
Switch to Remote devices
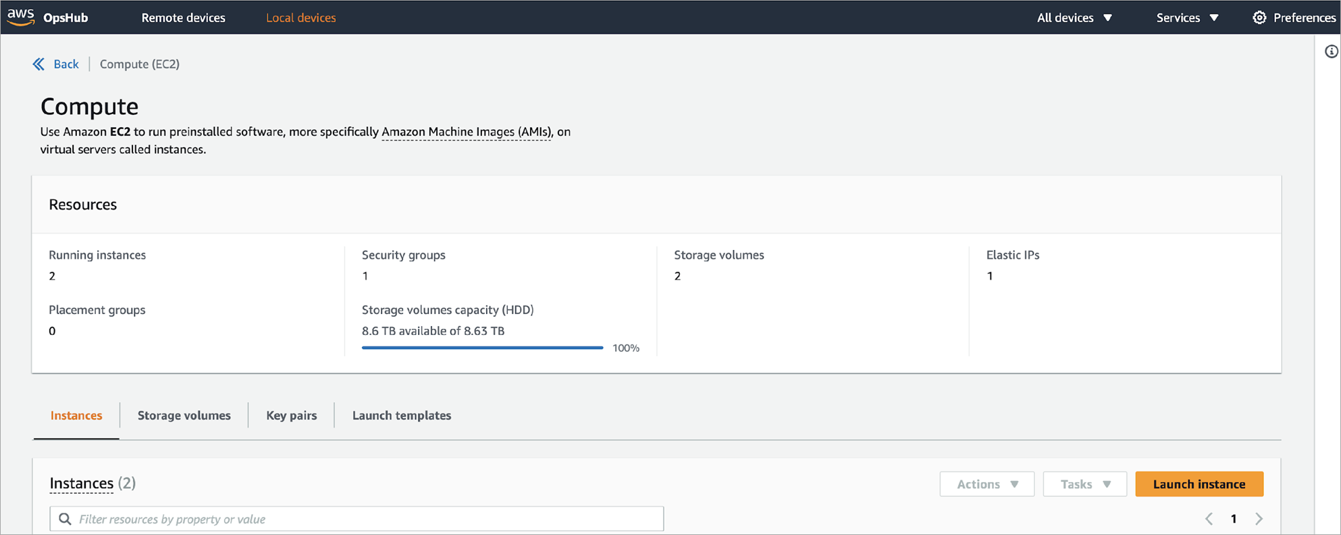[183, 18]
